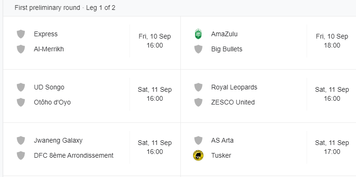356x177 pixels.
Task: Click the First preliminary round header
Action: pyautogui.click(x=65, y=8)
